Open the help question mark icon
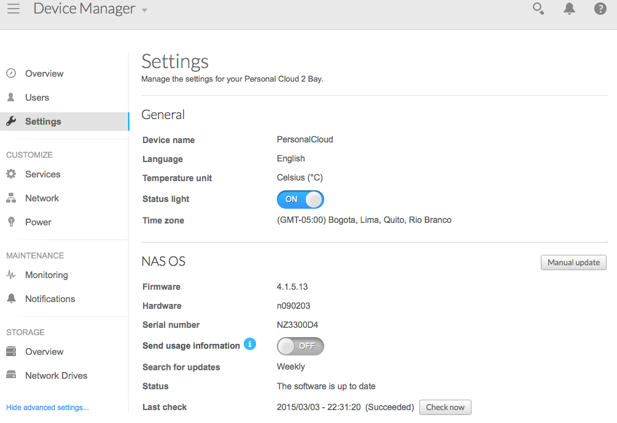The width and height of the screenshot is (617, 423). pos(600,9)
